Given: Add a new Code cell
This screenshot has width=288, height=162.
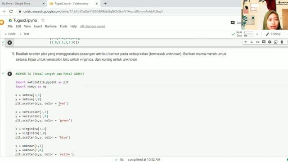Looking at the screenshot, I should (10, 34).
